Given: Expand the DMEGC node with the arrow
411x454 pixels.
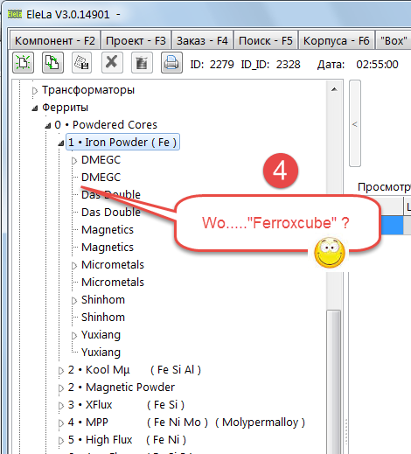Looking at the screenshot, I should coord(74,161).
